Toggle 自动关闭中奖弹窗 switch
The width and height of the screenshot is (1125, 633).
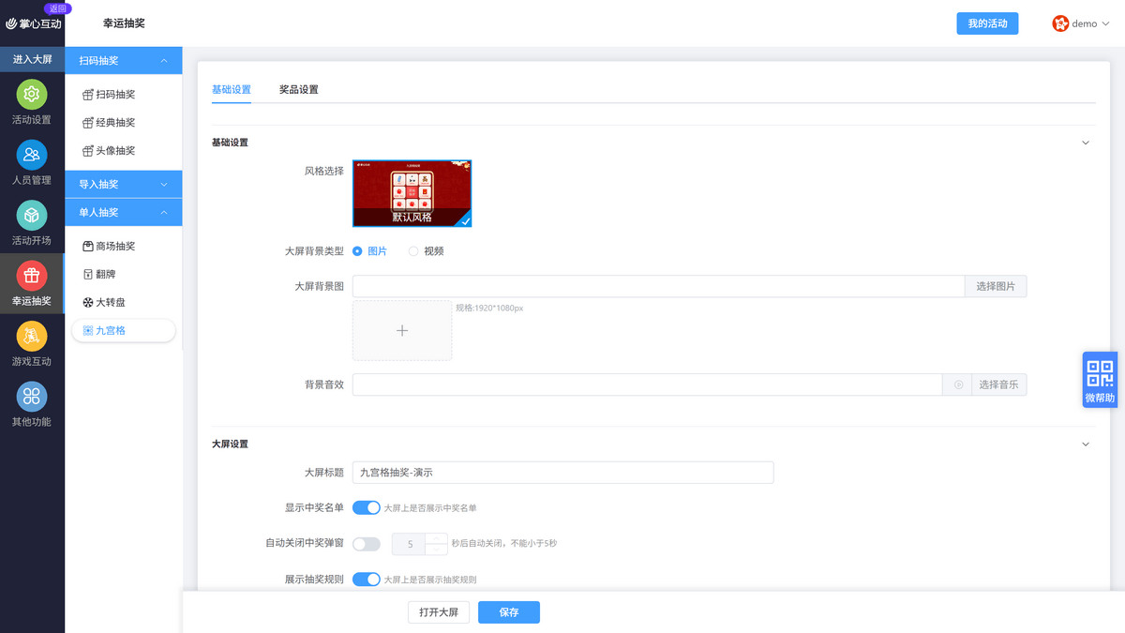367,543
